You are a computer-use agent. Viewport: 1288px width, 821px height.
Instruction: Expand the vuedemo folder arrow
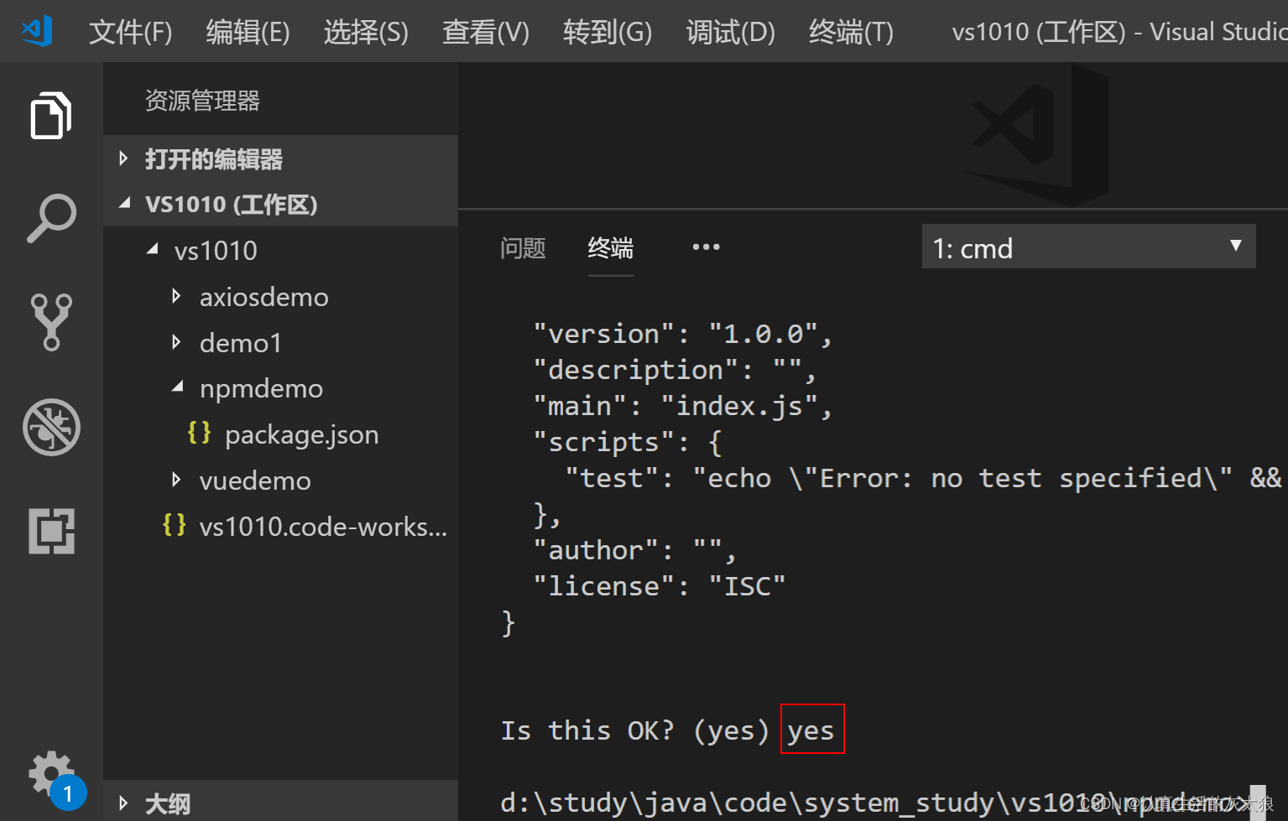coord(176,480)
